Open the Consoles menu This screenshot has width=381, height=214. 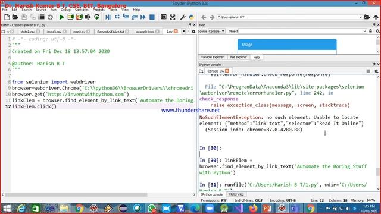[82, 10]
